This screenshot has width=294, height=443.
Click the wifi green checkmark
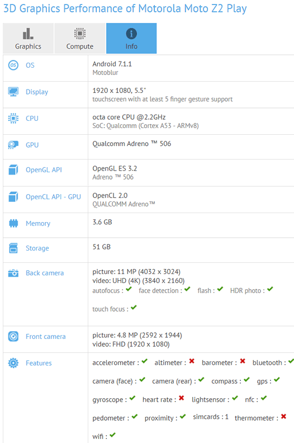[x=113, y=435]
